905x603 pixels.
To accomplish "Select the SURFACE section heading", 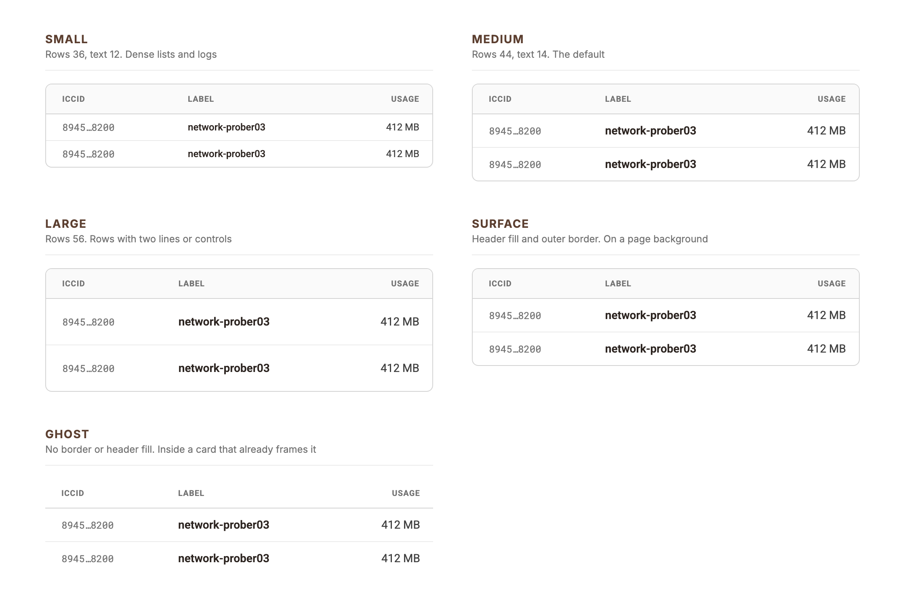I will (500, 224).
